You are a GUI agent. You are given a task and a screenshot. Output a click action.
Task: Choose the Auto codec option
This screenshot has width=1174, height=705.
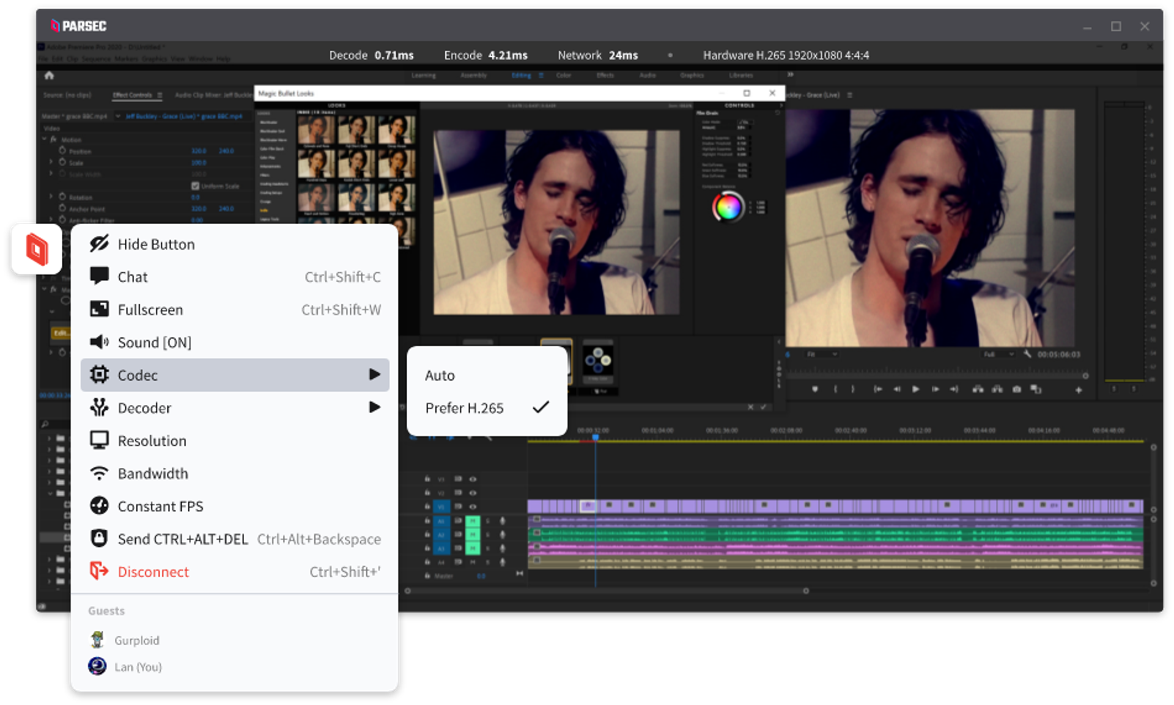[487, 375]
